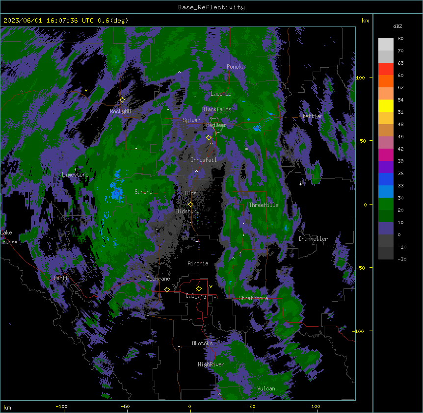Click the Airdrie city label
Viewport: 423px width, 413px height.
(198, 263)
